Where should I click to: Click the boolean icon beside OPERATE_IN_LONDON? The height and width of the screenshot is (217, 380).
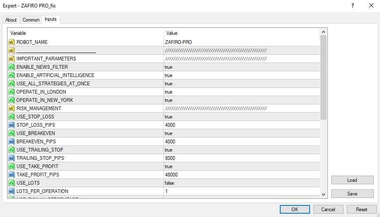(x=12, y=92)
